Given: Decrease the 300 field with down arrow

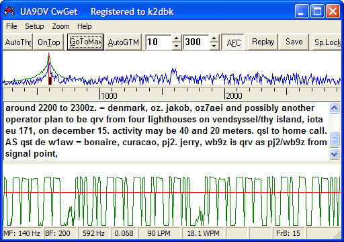Looking at the screenshot, I should (x=214, y=46).
